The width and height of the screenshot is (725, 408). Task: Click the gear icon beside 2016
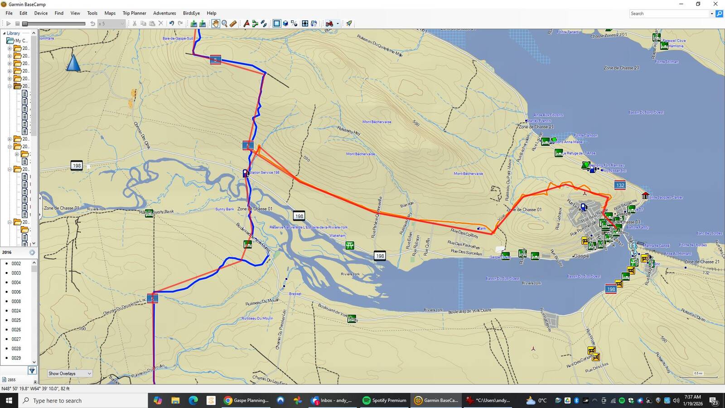tap(32, 253)
